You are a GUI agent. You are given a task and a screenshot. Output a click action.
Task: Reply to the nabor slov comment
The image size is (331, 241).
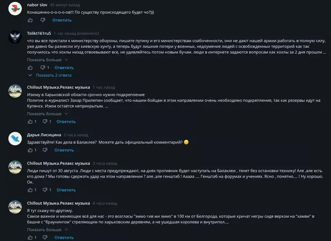click(x=62, y=20)
